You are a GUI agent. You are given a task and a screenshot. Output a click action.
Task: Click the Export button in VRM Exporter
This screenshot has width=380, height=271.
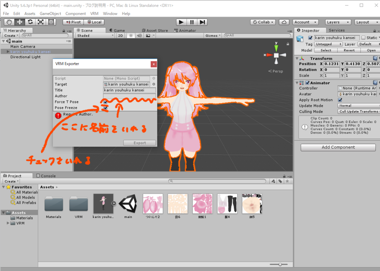[140, 143]
